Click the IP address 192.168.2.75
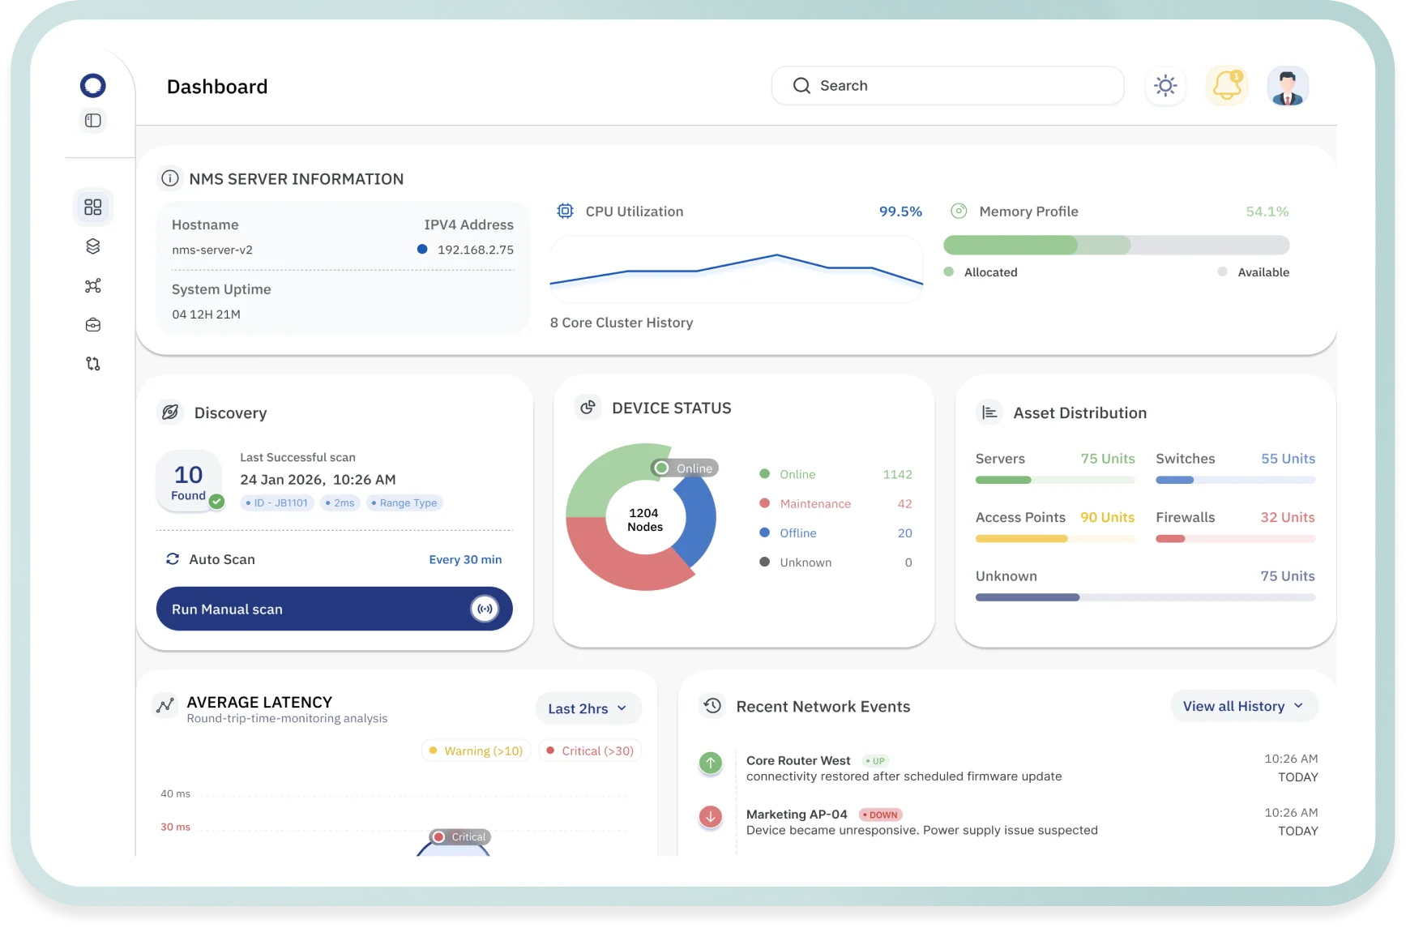 point(476,250)
